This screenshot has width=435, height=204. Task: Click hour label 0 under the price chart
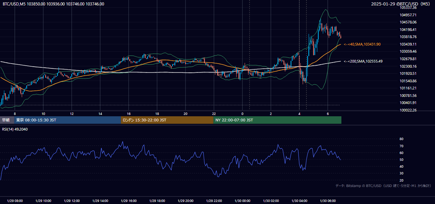242,114
